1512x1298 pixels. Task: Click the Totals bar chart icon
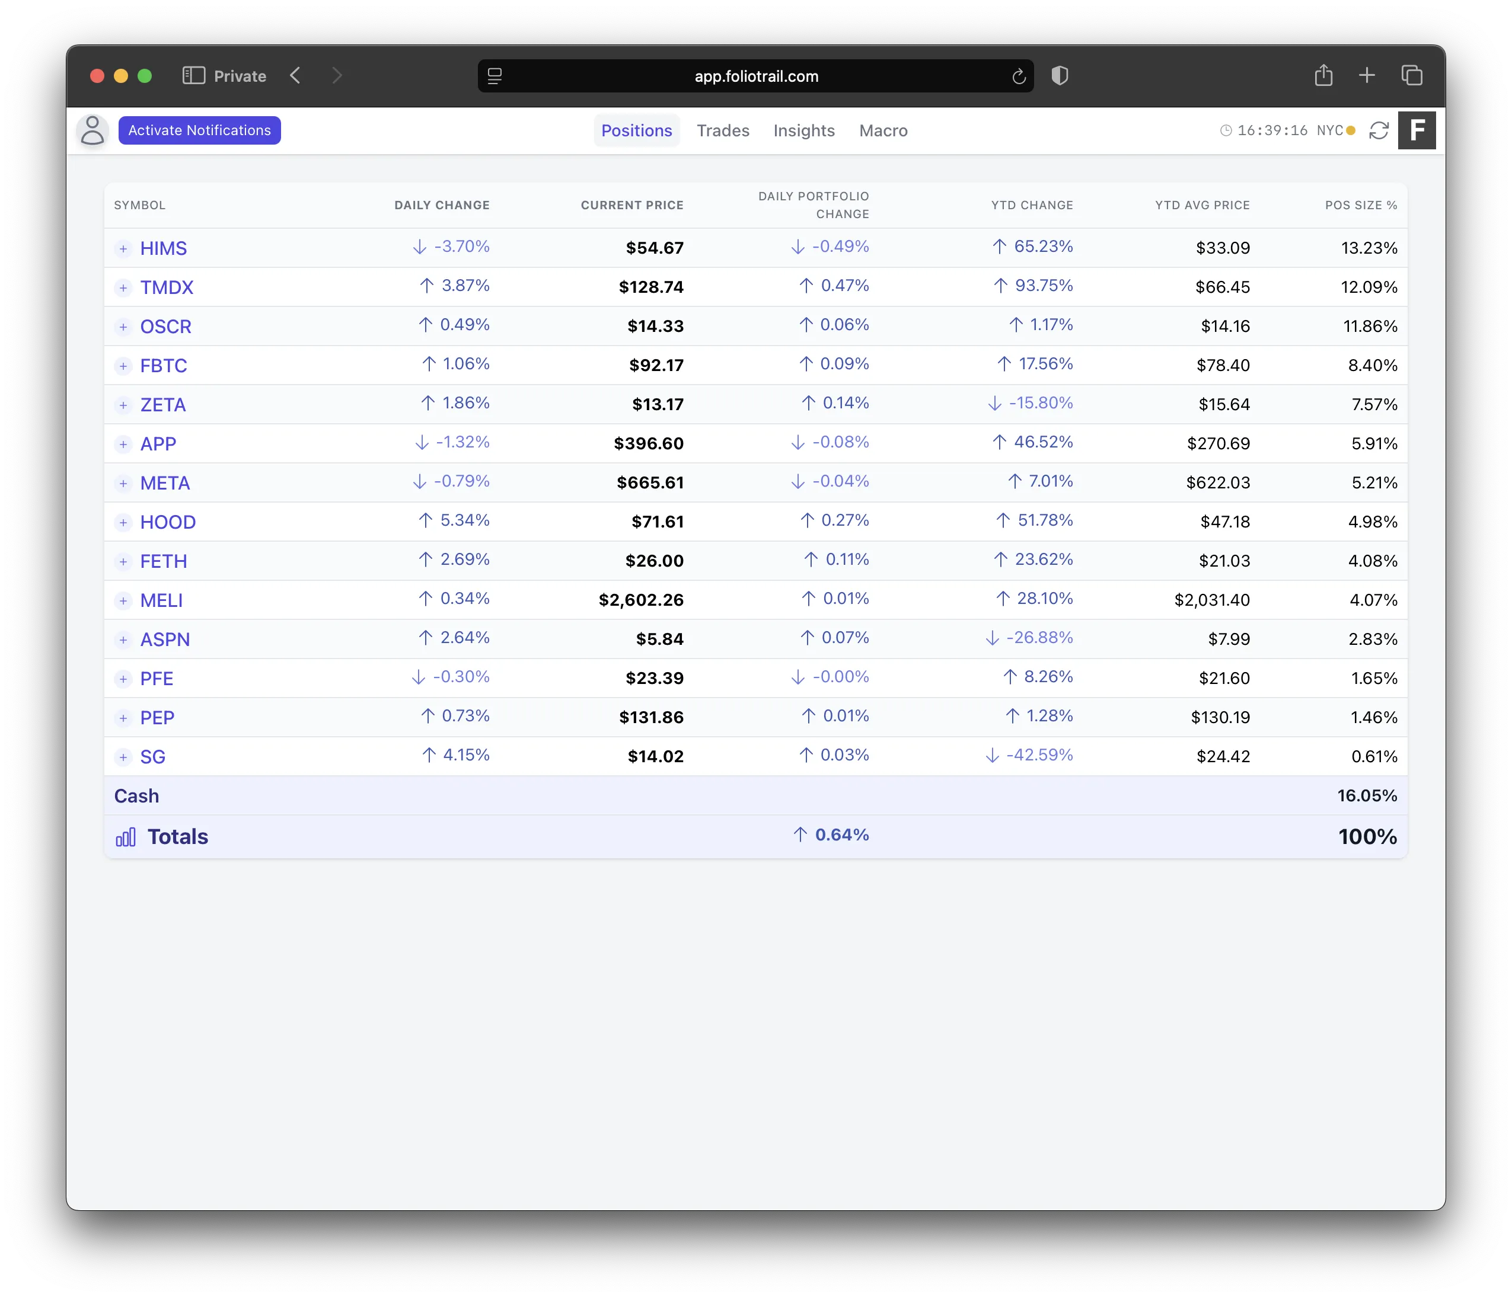click(x=126, y=837)
